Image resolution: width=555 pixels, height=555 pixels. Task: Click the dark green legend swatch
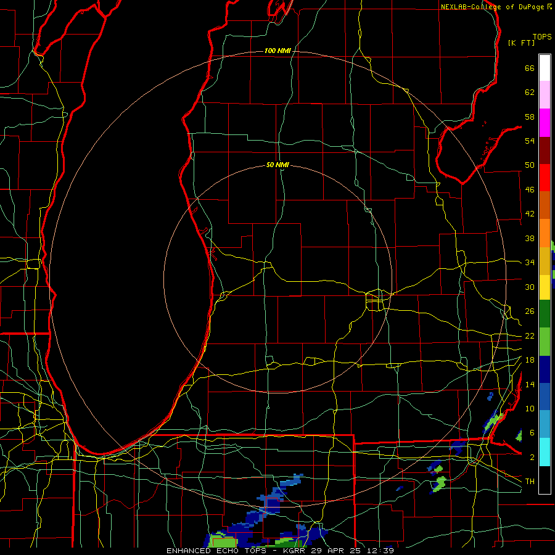point(545,314)
